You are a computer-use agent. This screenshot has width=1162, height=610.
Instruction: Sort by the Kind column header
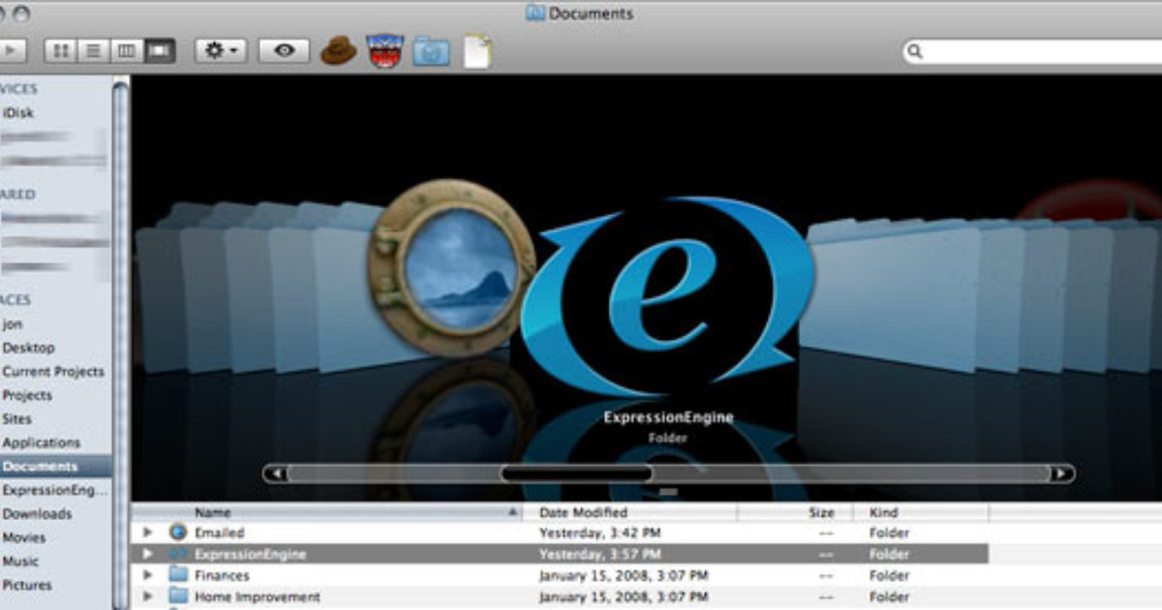tap(921, 512)
